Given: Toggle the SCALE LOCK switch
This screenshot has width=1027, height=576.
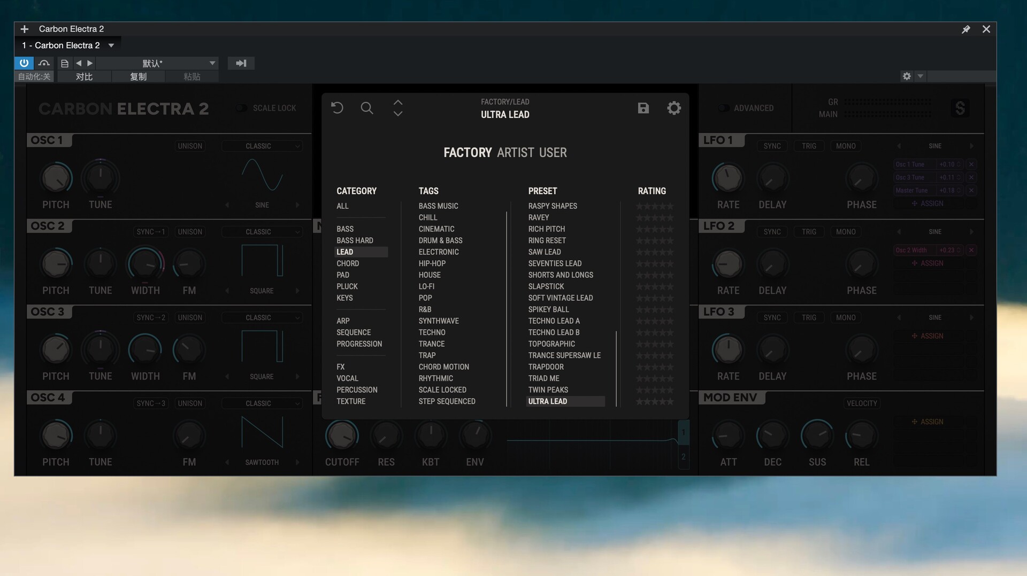Looking at the screenshot, I should click(x=242, y=108).
